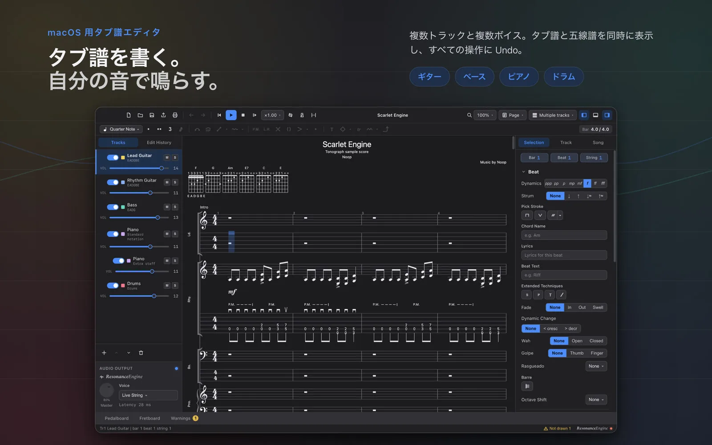
Task: Skip to next bar during playback
Action: click(255, 115)
